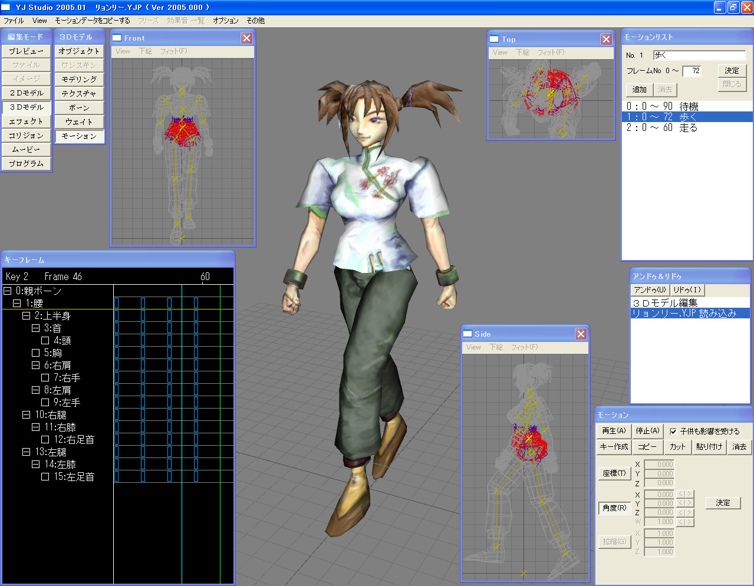Click the キー作成 button
754x586 pixels.
tap(614, 447)
